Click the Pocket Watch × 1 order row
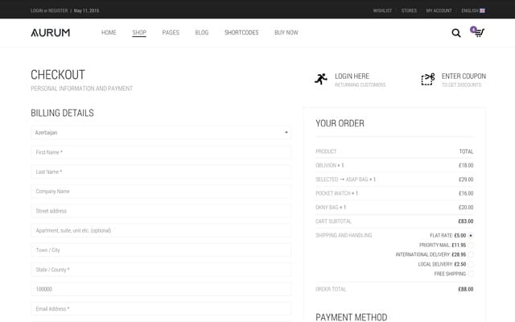This screenshot has height=322, width=515. [394, 193]
